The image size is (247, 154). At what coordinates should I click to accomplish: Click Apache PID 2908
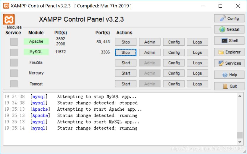click(x=61, y=44)
